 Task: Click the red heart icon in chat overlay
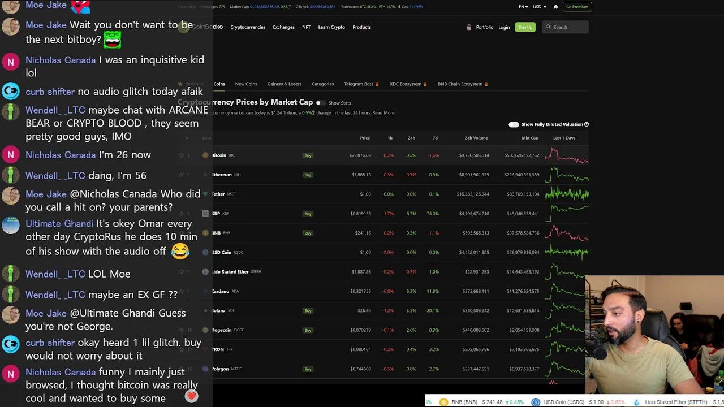click(x=192, y=397)
